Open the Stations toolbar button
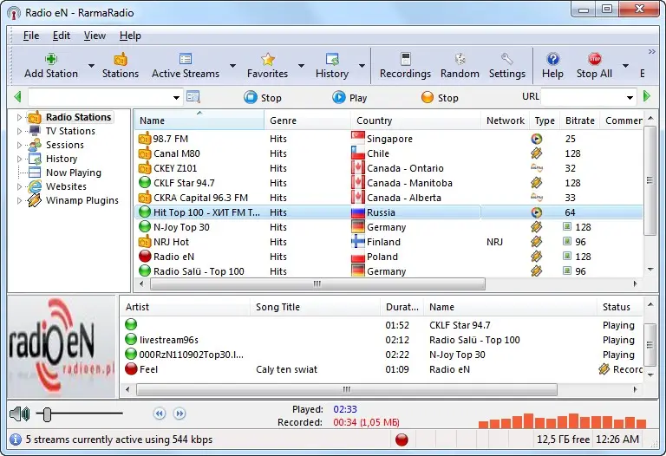 click(121, 65)
